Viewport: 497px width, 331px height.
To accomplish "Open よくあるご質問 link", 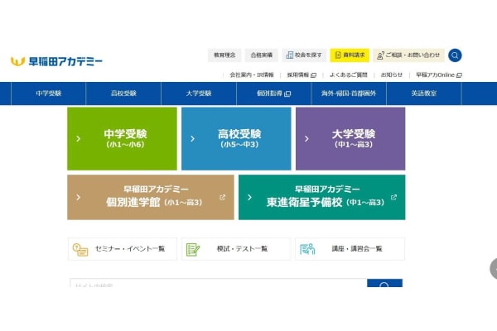I will [x=349, y=75].
